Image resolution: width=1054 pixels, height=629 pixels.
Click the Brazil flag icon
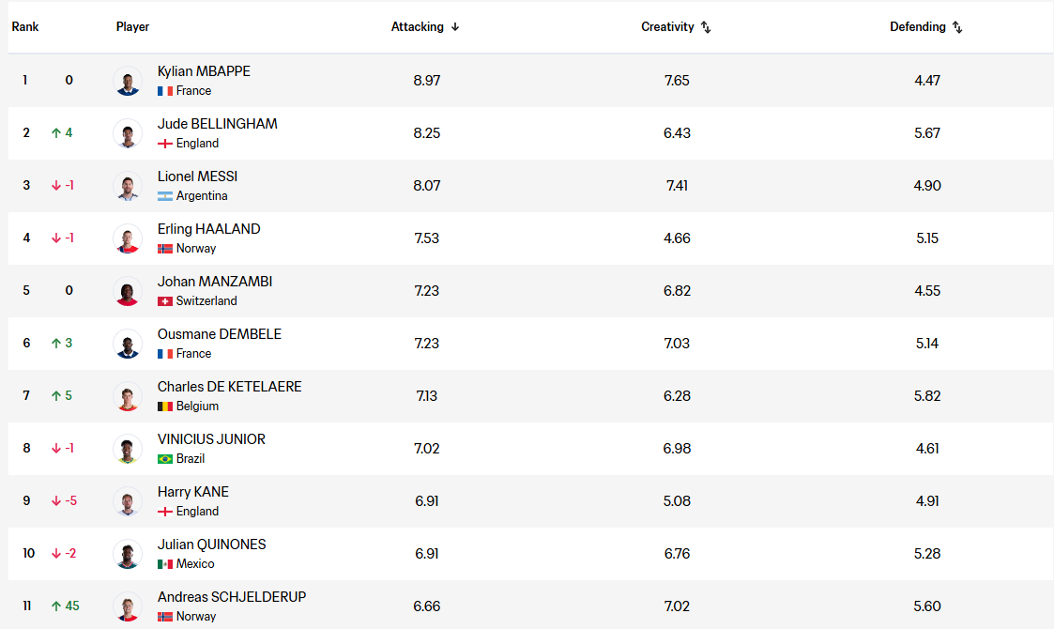pyautogui.click(x=164, y=459)
